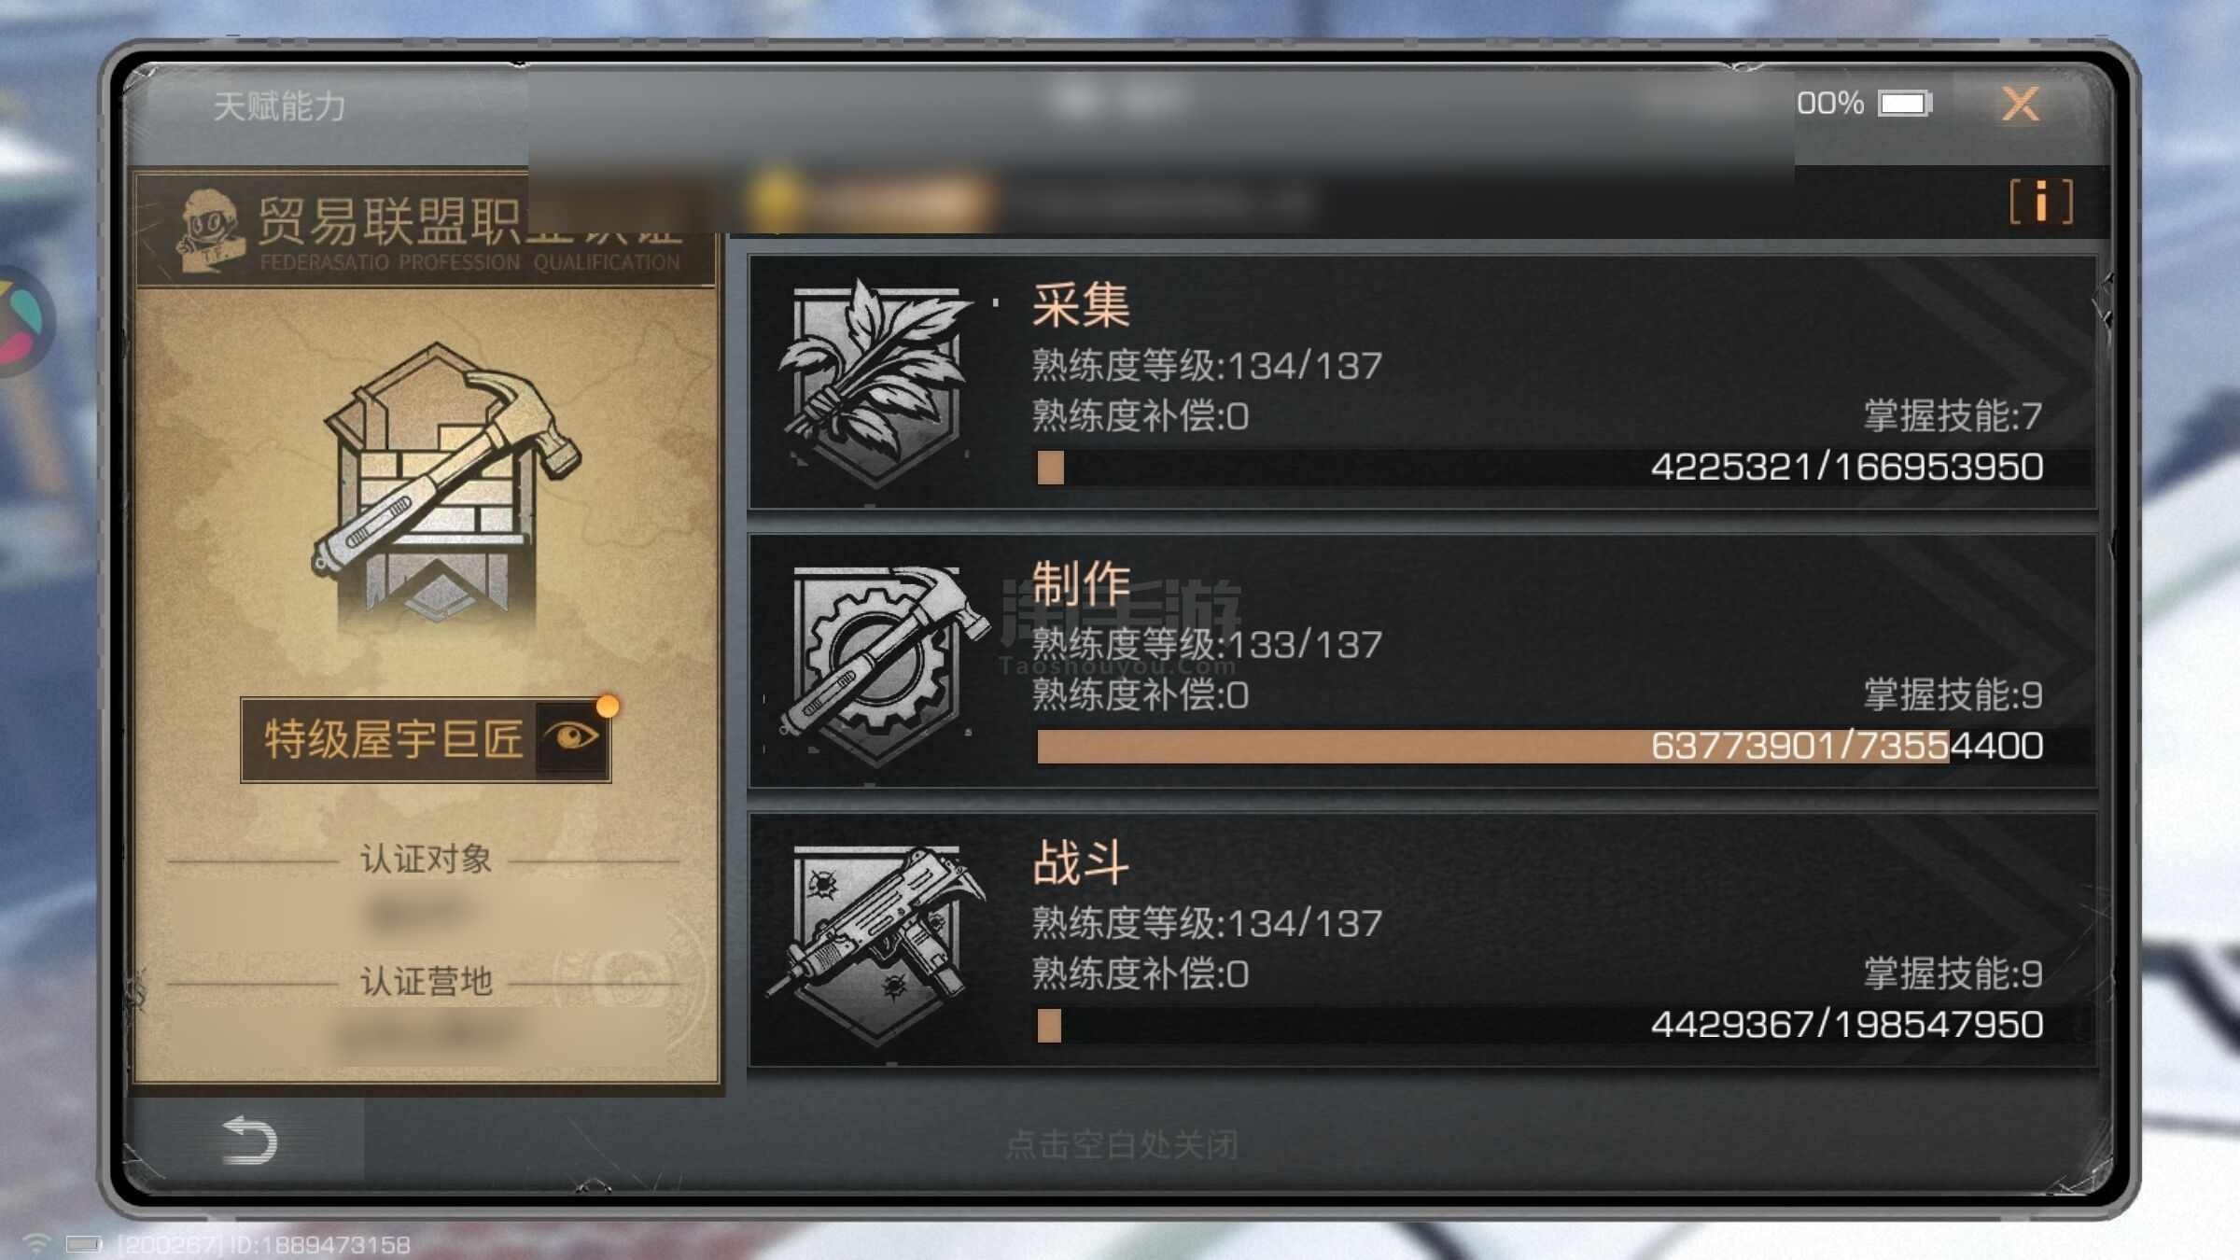The height and width of the screenshot is (1260, 2240).
Task: Click the back arrow icon
Action: tap(248, 1140)
